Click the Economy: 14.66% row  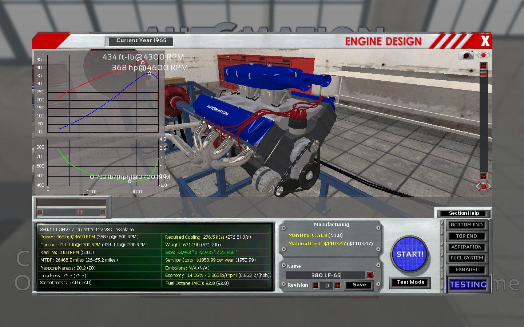tap(217, 275)
